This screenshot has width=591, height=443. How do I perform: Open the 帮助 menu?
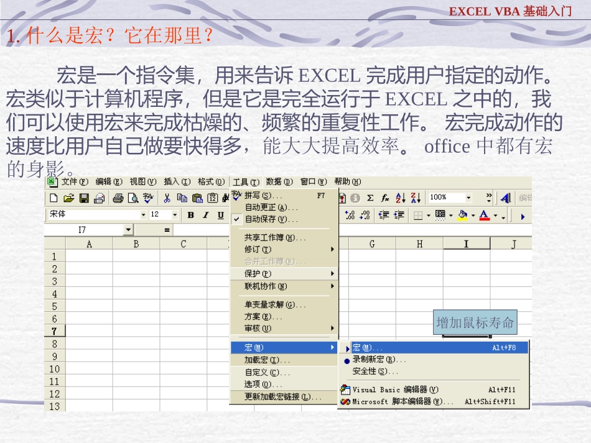point(348,182)
